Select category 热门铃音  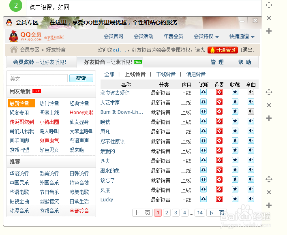(x=49, y=103)
